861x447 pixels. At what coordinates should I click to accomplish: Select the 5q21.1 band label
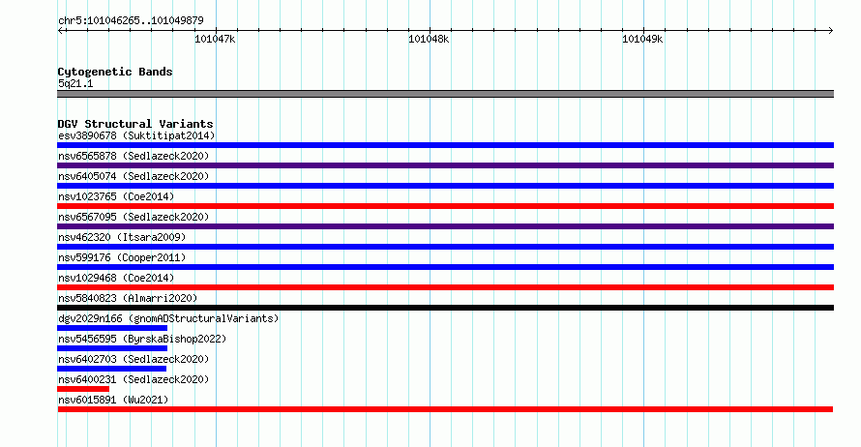point(75,83)
